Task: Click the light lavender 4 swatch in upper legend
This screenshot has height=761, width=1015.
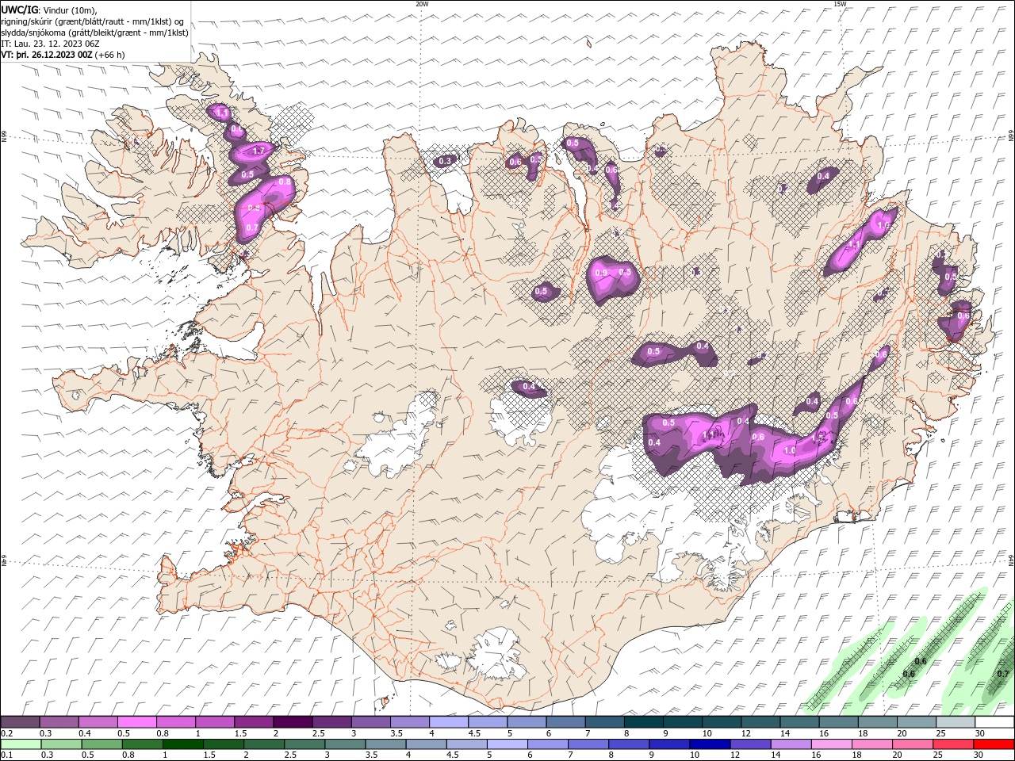Action: [x=449, y=722]
